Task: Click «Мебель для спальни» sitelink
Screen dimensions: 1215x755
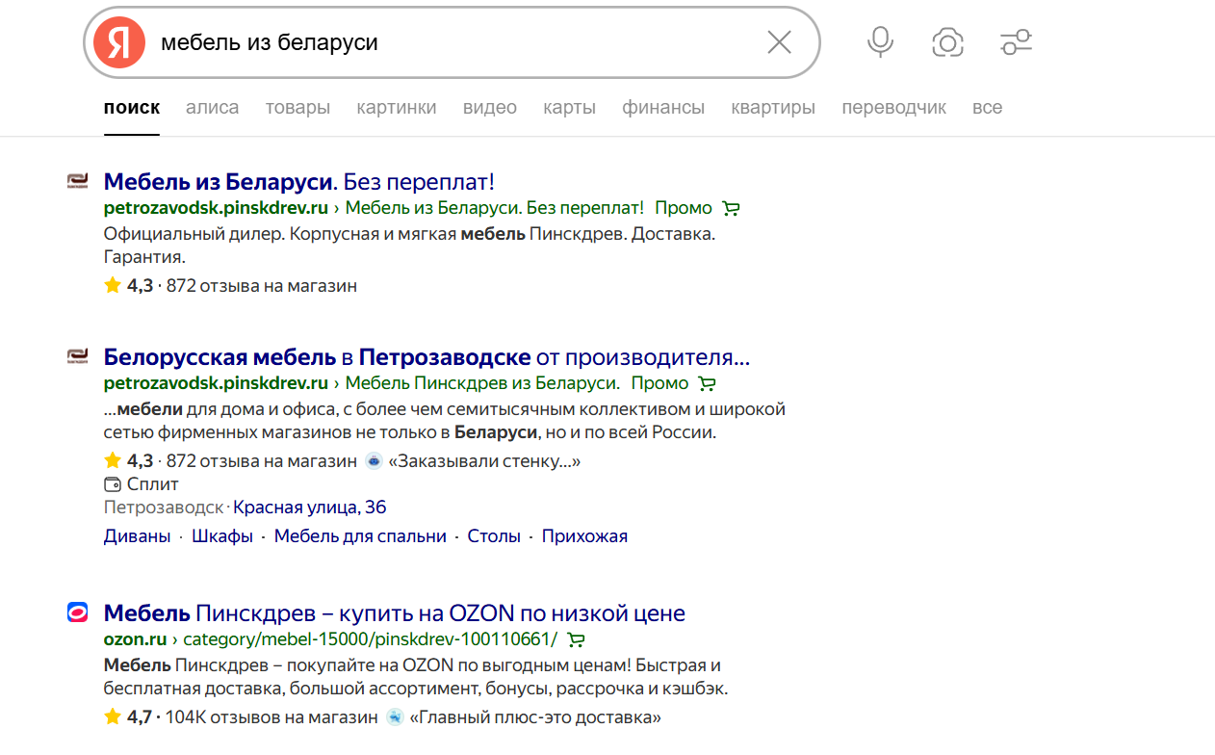Action: pyautogui.click(x=360, y=536)
